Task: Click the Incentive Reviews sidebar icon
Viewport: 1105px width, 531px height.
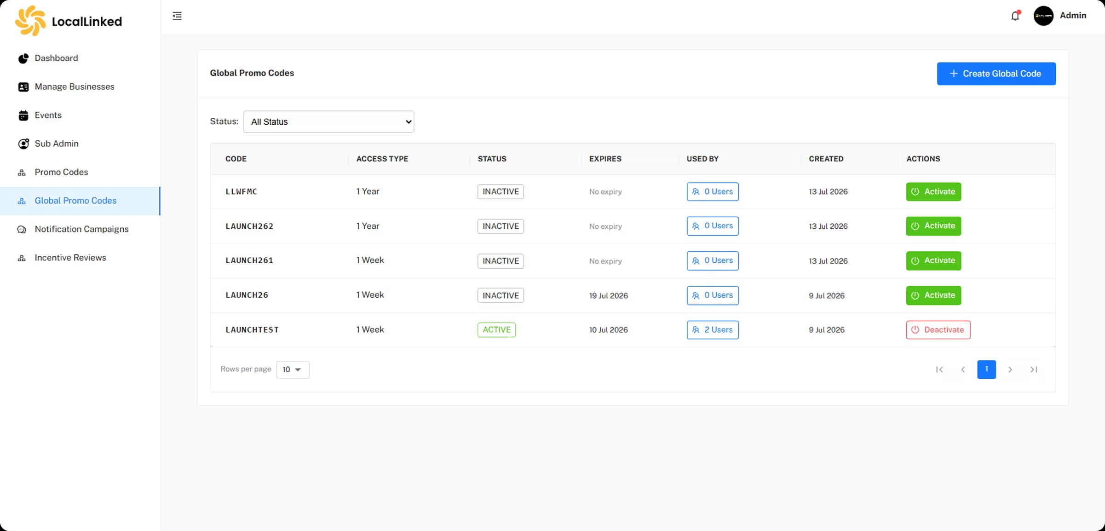Action: click(22, 258)
